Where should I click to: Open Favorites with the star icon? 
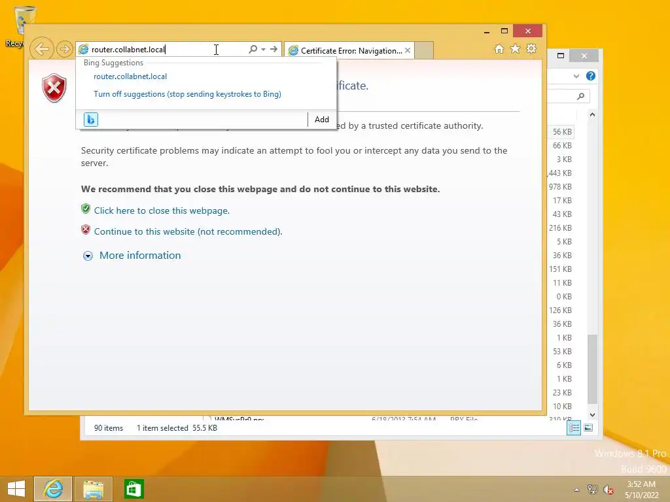point(516,49)
